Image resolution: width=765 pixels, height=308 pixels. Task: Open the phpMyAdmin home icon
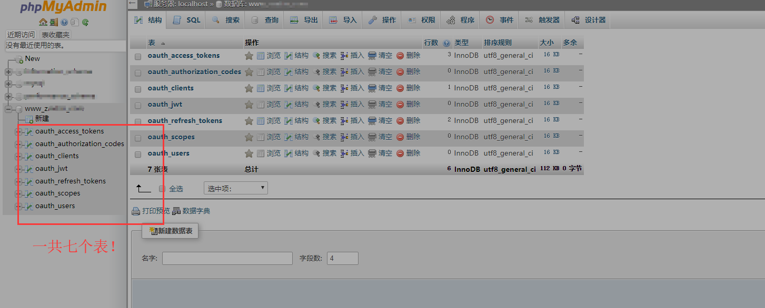point(43,22)
